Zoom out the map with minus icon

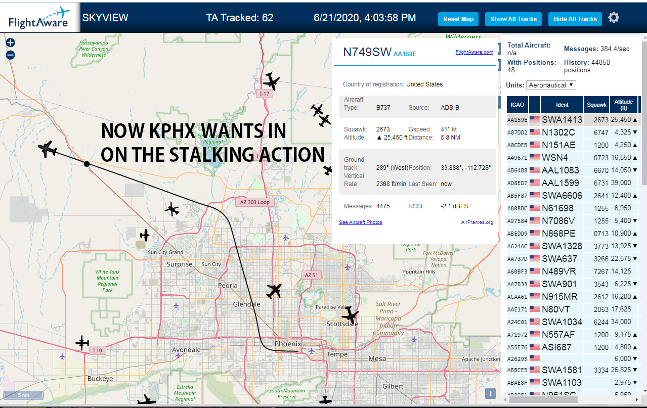(x=11, y=55)
